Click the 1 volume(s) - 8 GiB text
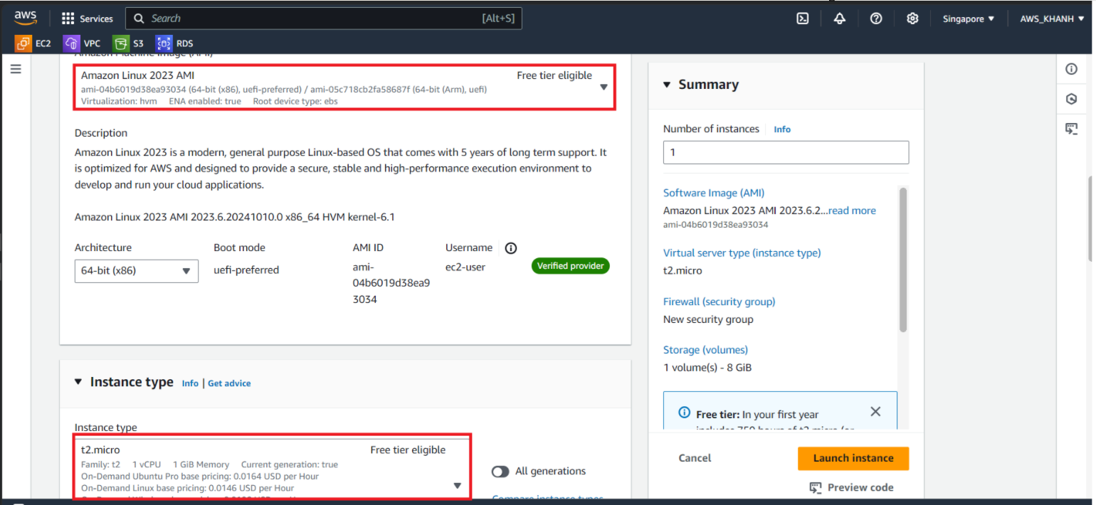 click(x=707, y=368)
